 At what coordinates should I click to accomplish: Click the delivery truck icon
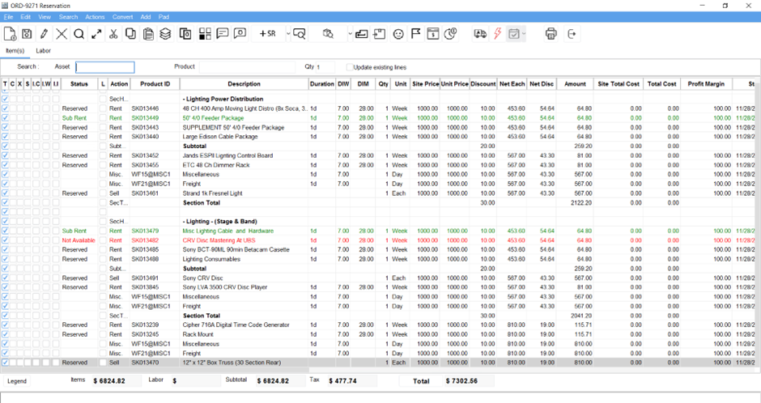[x=479, y=34]
